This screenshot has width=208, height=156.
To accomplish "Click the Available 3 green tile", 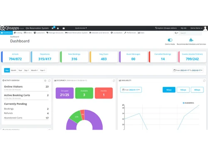I will click(84, 93).
